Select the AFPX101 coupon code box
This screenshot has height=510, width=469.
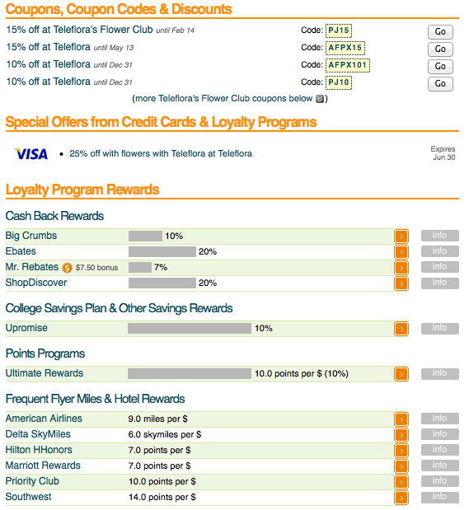[x=348, y=65]
